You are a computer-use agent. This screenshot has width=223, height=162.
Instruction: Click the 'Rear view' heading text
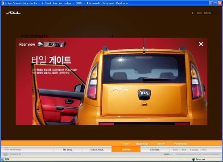click(27, 44)
